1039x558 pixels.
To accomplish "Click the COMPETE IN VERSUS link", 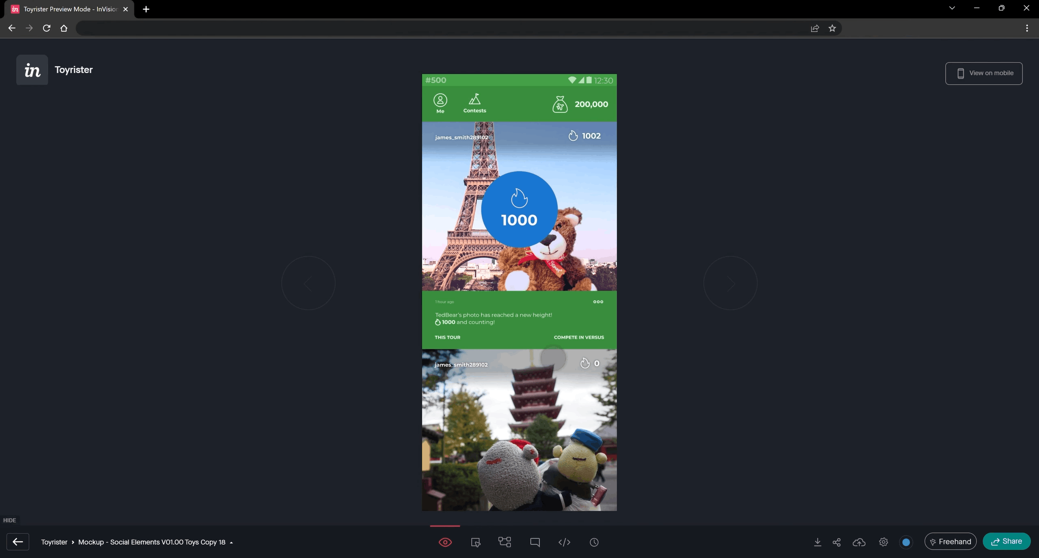I will coord(579,337).
